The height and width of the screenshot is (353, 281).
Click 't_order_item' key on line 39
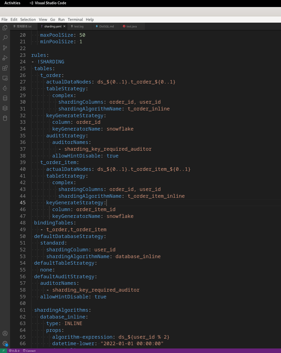(x=58, y=162)
